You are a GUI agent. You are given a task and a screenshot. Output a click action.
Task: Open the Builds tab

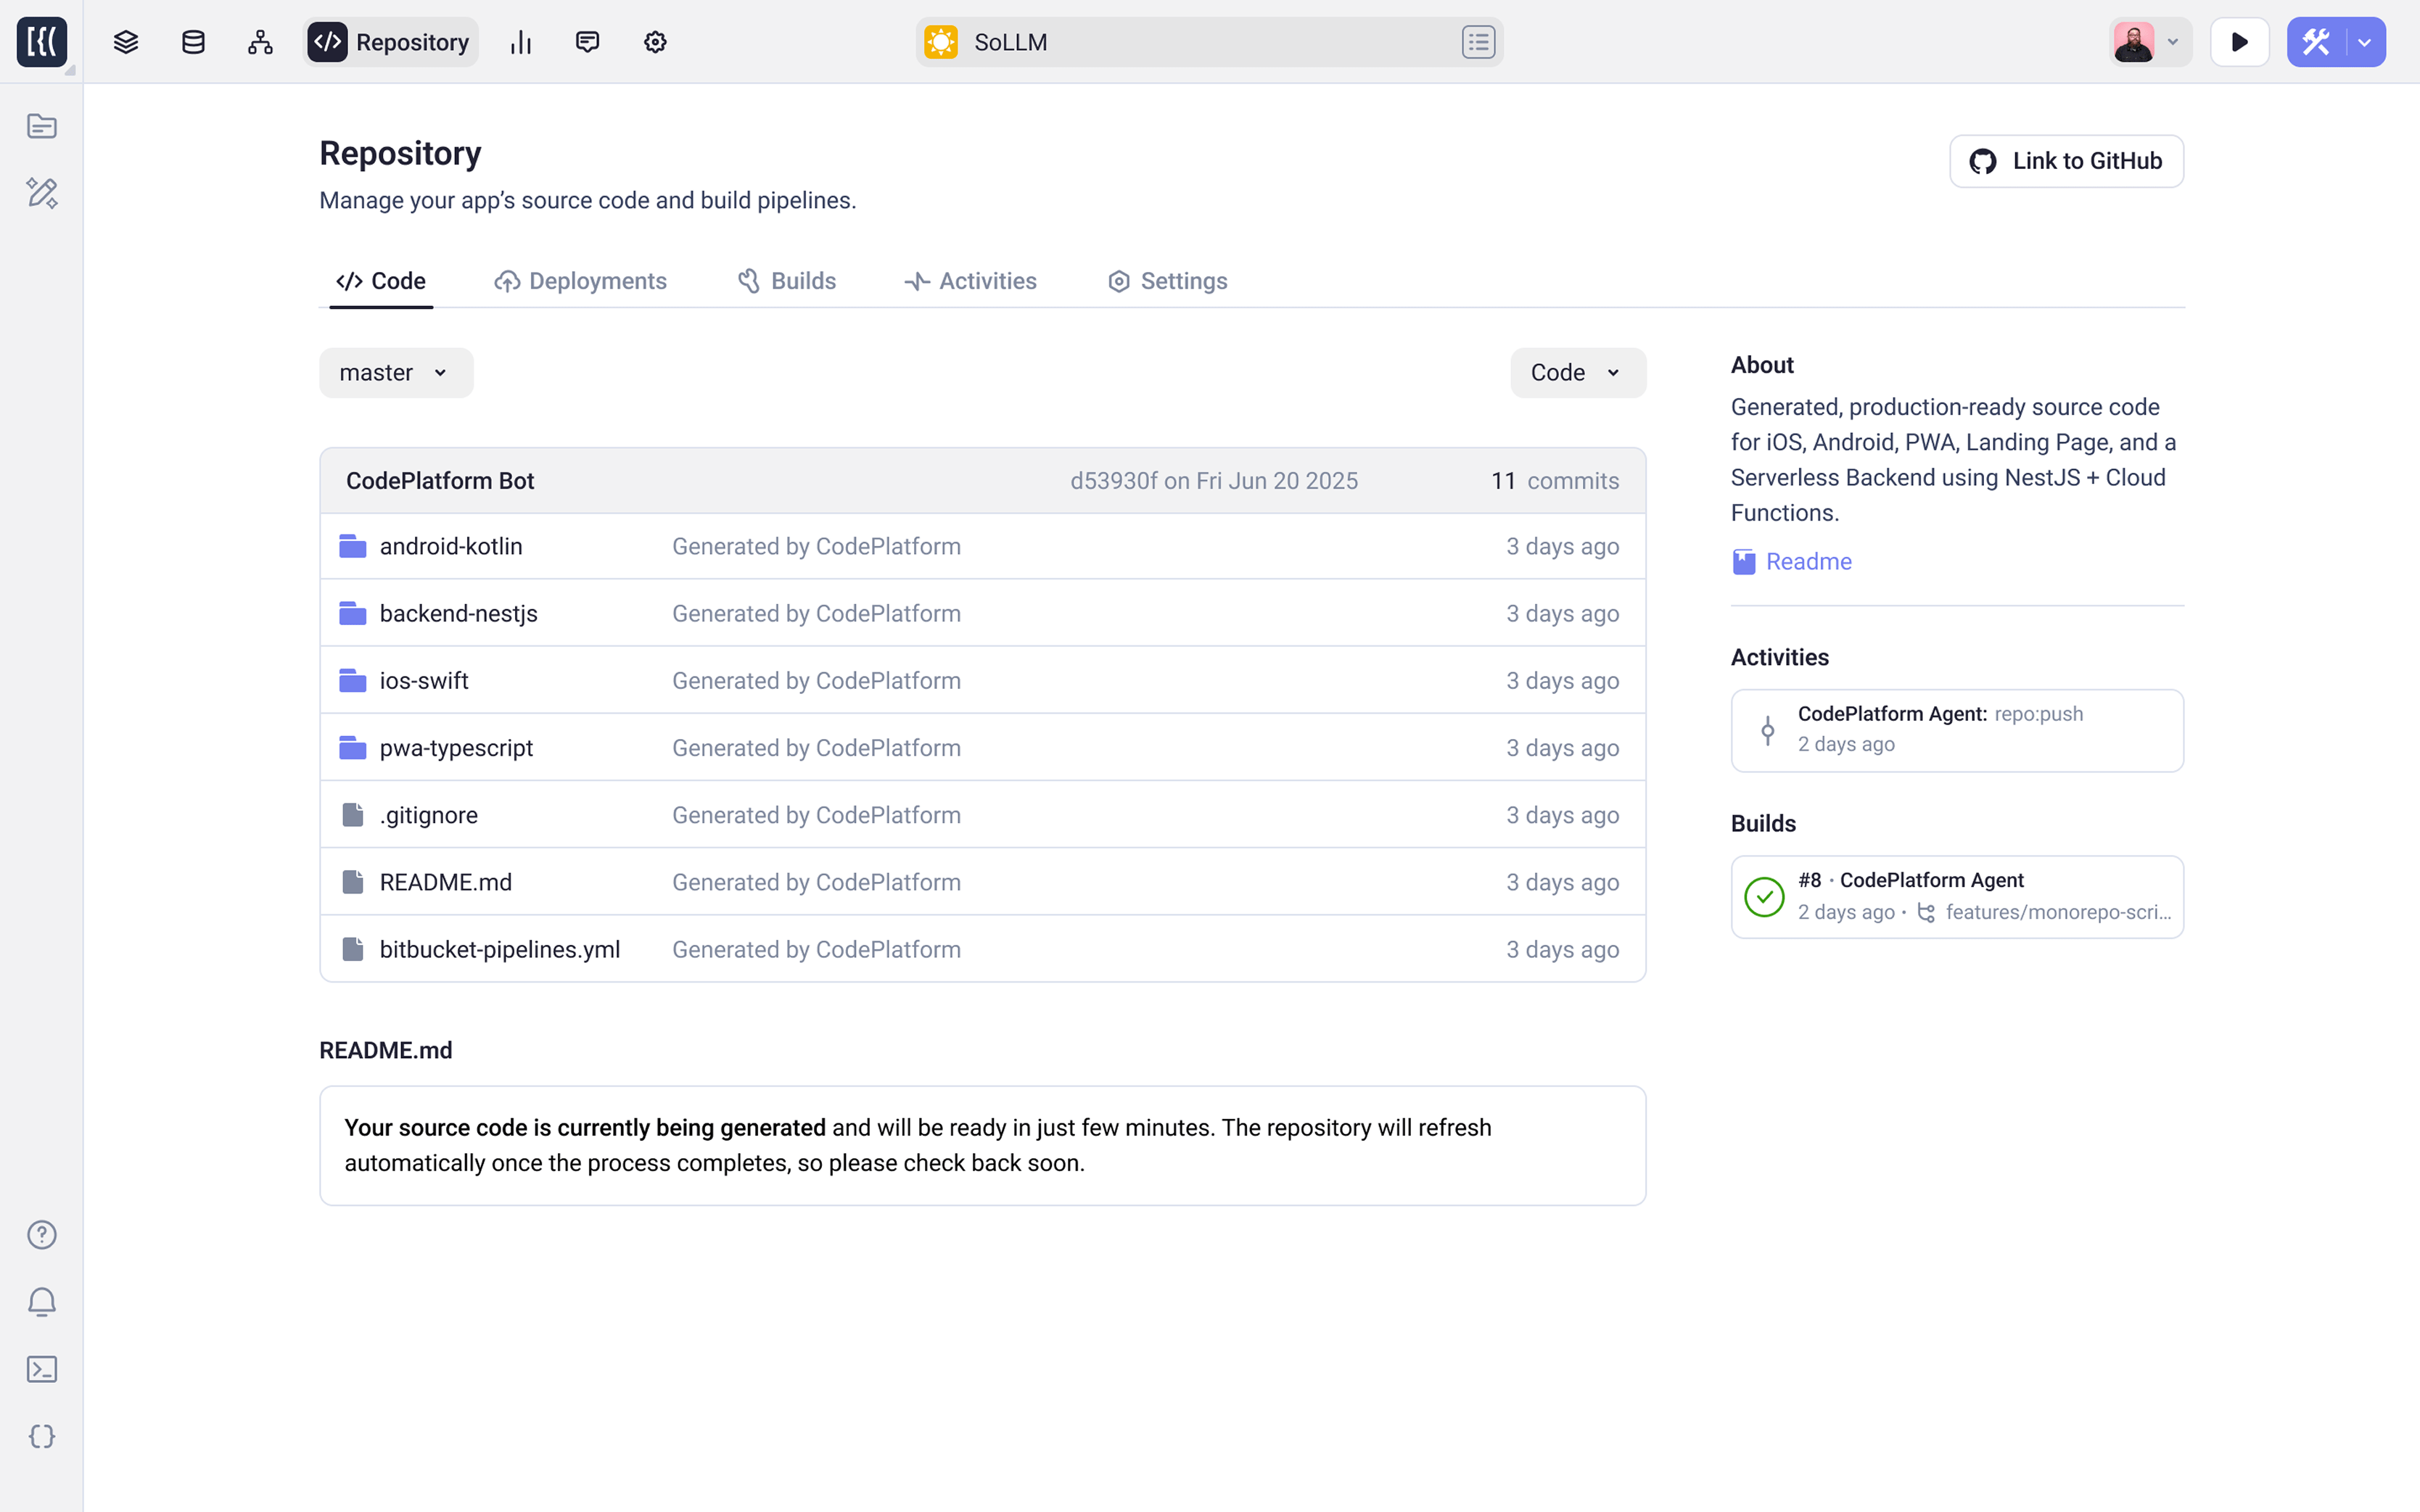coord(787,281)
